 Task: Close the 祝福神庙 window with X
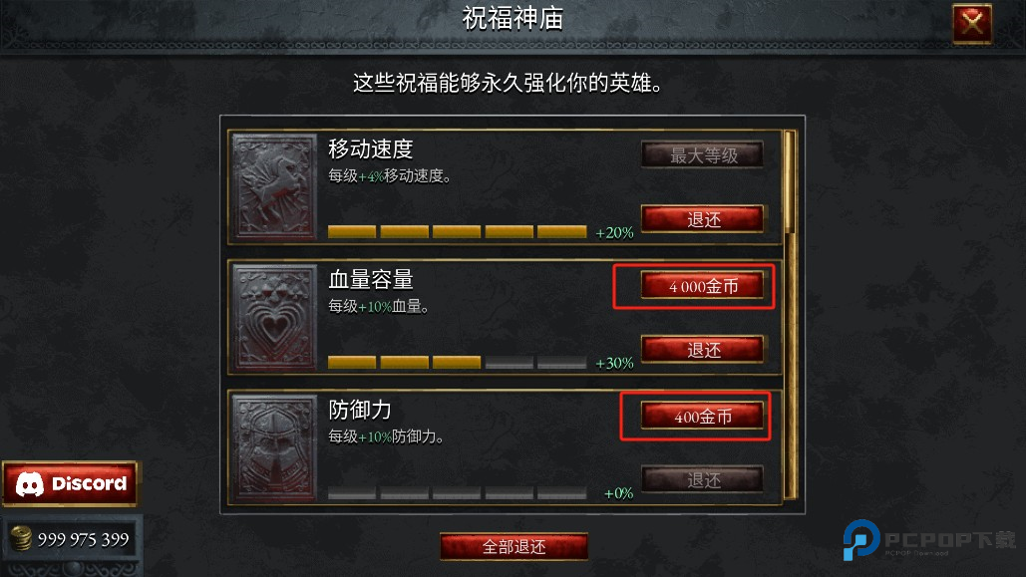pyautogui.click(x=972, y=24)
